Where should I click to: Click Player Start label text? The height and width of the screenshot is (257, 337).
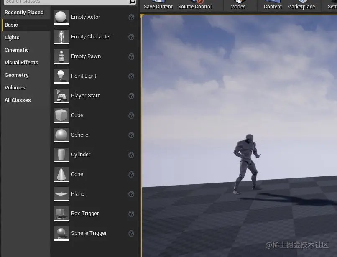pos(85,96)
